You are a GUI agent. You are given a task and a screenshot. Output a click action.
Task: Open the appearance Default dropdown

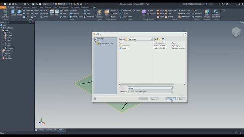pos(64,4)
